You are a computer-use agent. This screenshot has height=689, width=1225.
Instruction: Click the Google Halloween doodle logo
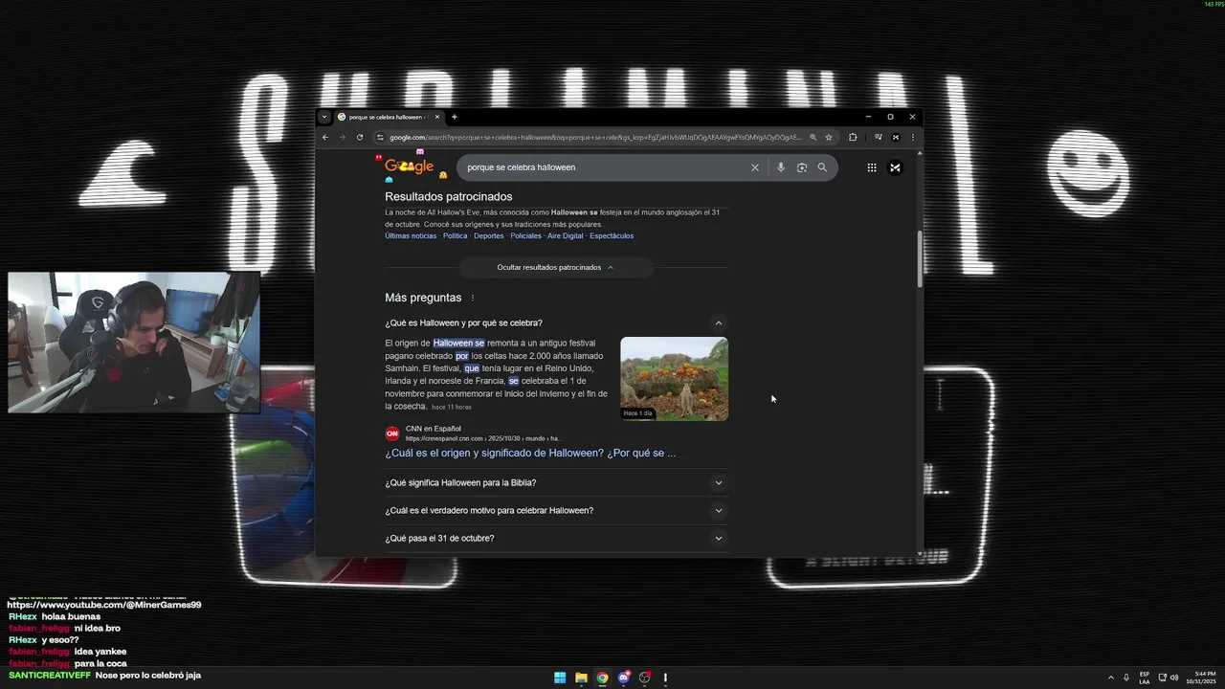(x=410, y=167)
